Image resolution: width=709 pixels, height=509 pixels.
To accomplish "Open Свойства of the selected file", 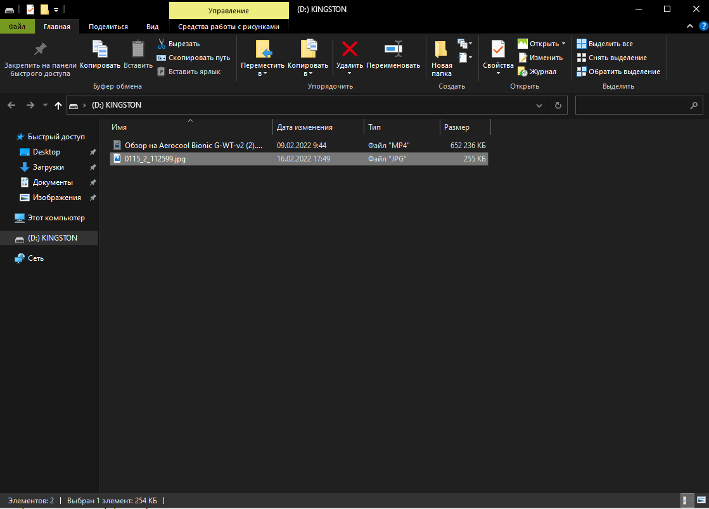I will tap(498, 58).
